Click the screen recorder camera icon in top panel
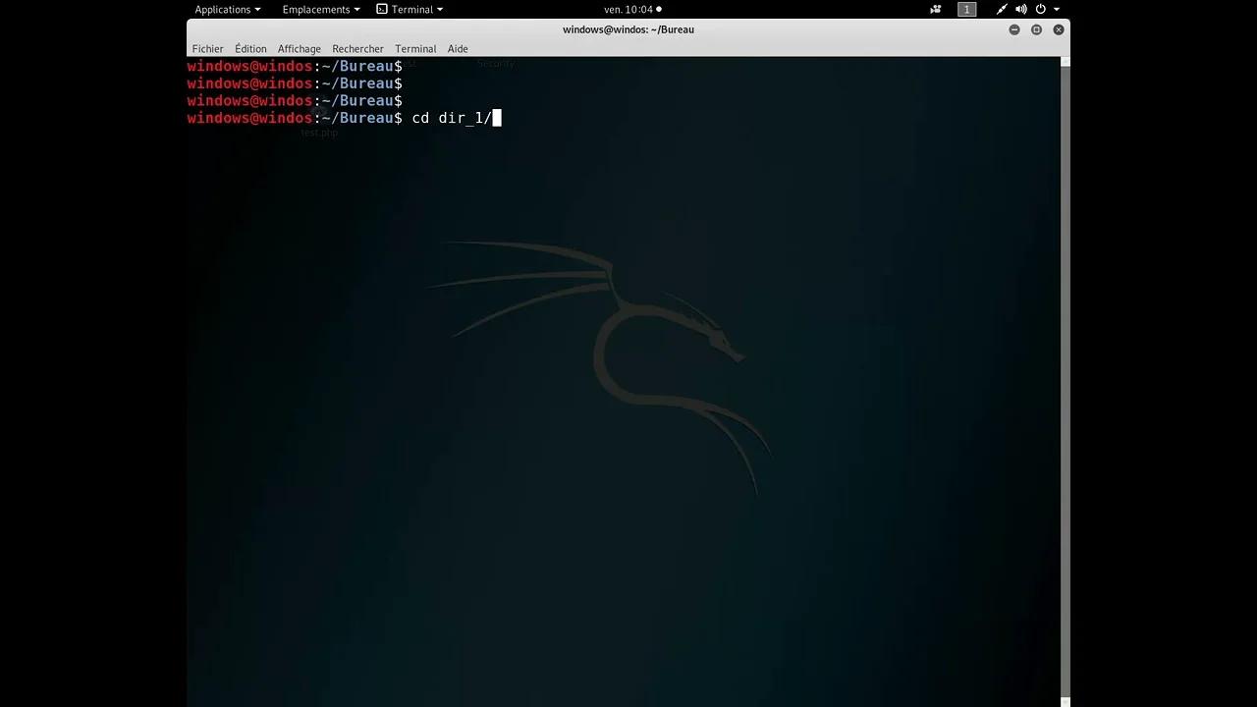The image size is (1257, 707). point(936,9)
